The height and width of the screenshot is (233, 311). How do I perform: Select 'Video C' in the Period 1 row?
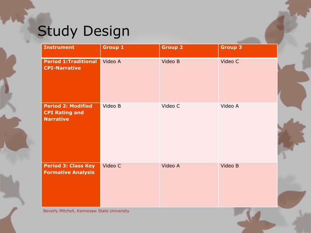[x=230, y=61]
